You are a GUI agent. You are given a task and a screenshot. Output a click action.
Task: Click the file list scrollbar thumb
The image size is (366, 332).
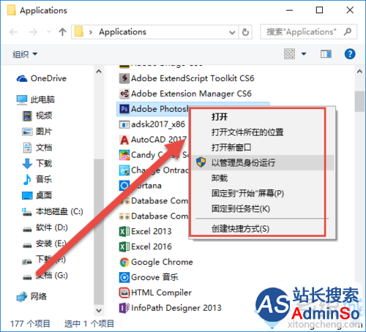tap(359, 102)
